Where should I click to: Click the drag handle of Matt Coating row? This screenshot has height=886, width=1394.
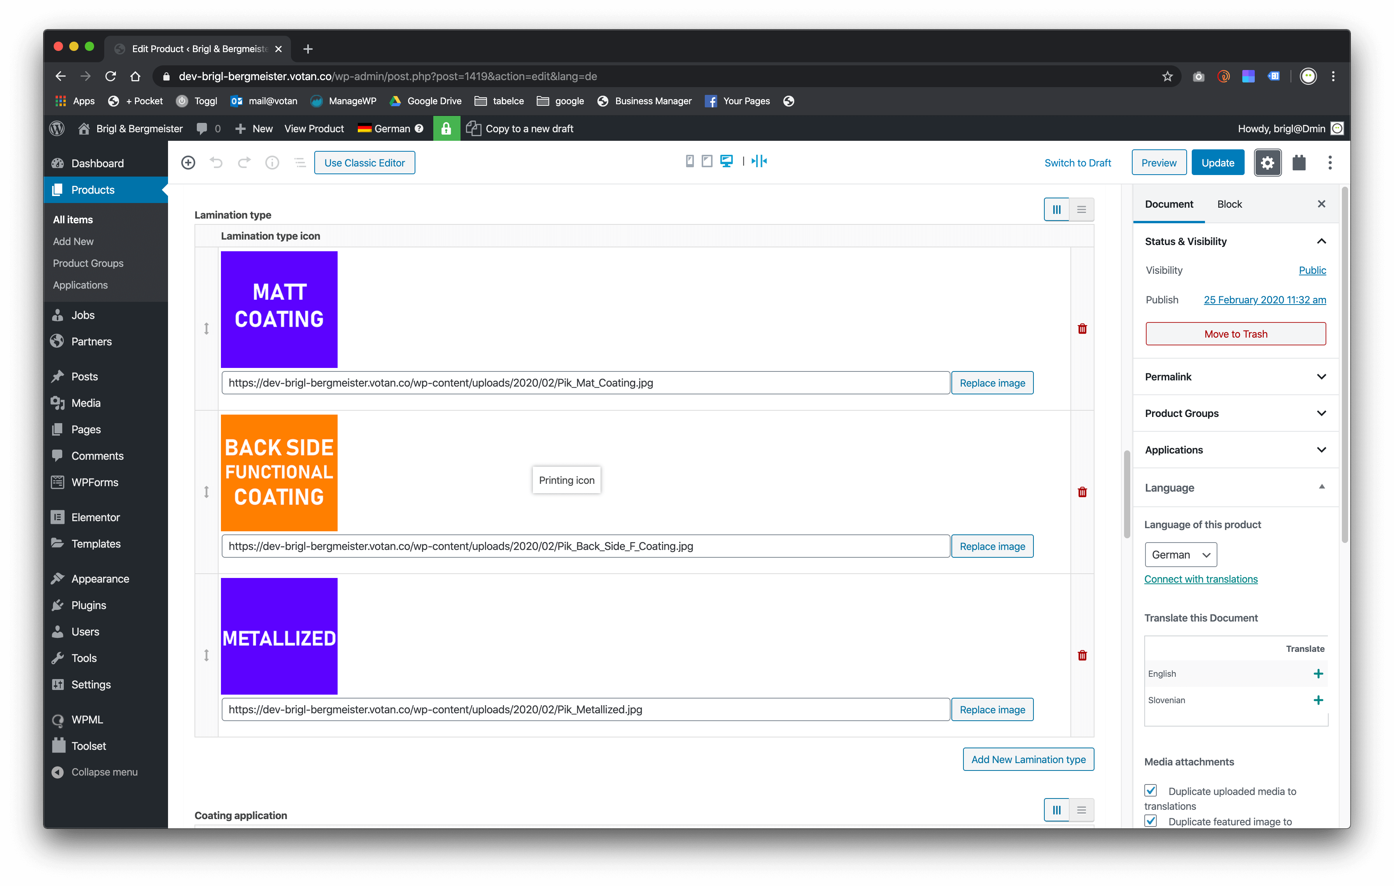pyautogui.click(x=206, y=329)
